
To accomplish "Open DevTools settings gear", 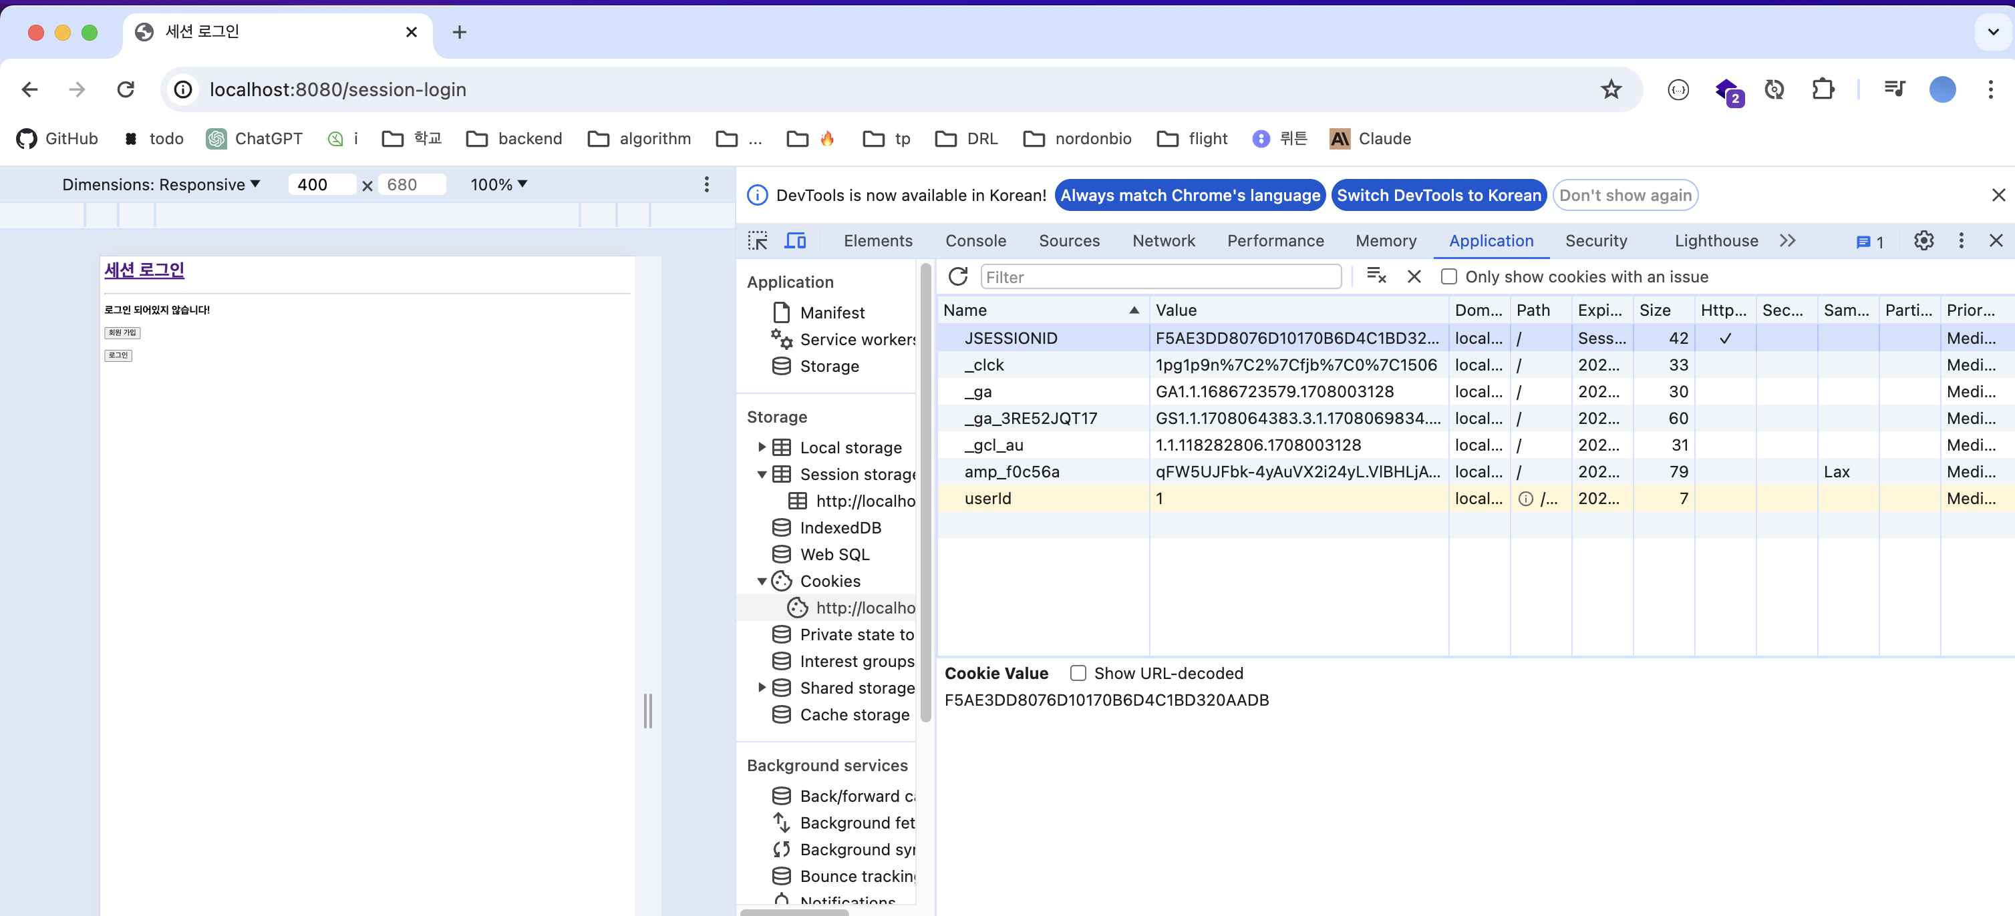I will 1923,241.
